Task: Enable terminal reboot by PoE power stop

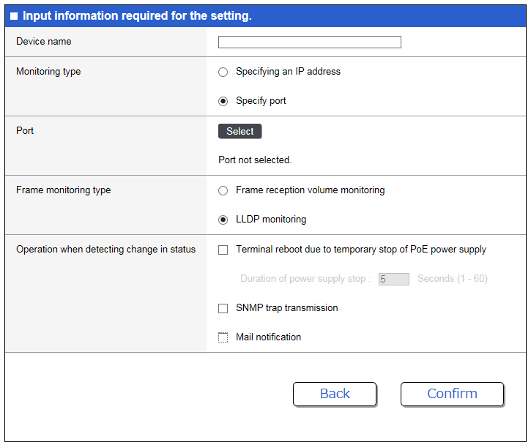Action: click(x=223, y=250)
